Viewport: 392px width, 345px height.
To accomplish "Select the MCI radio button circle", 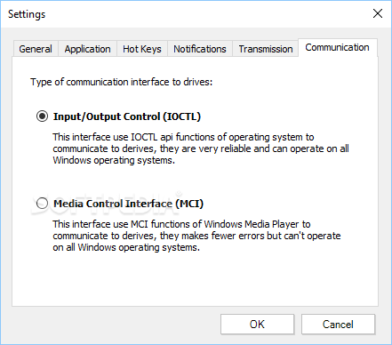I will point(42,204).
